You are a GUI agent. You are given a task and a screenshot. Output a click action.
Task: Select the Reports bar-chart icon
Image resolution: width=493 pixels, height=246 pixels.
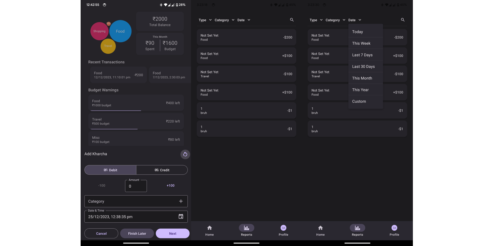click(246, 228)
